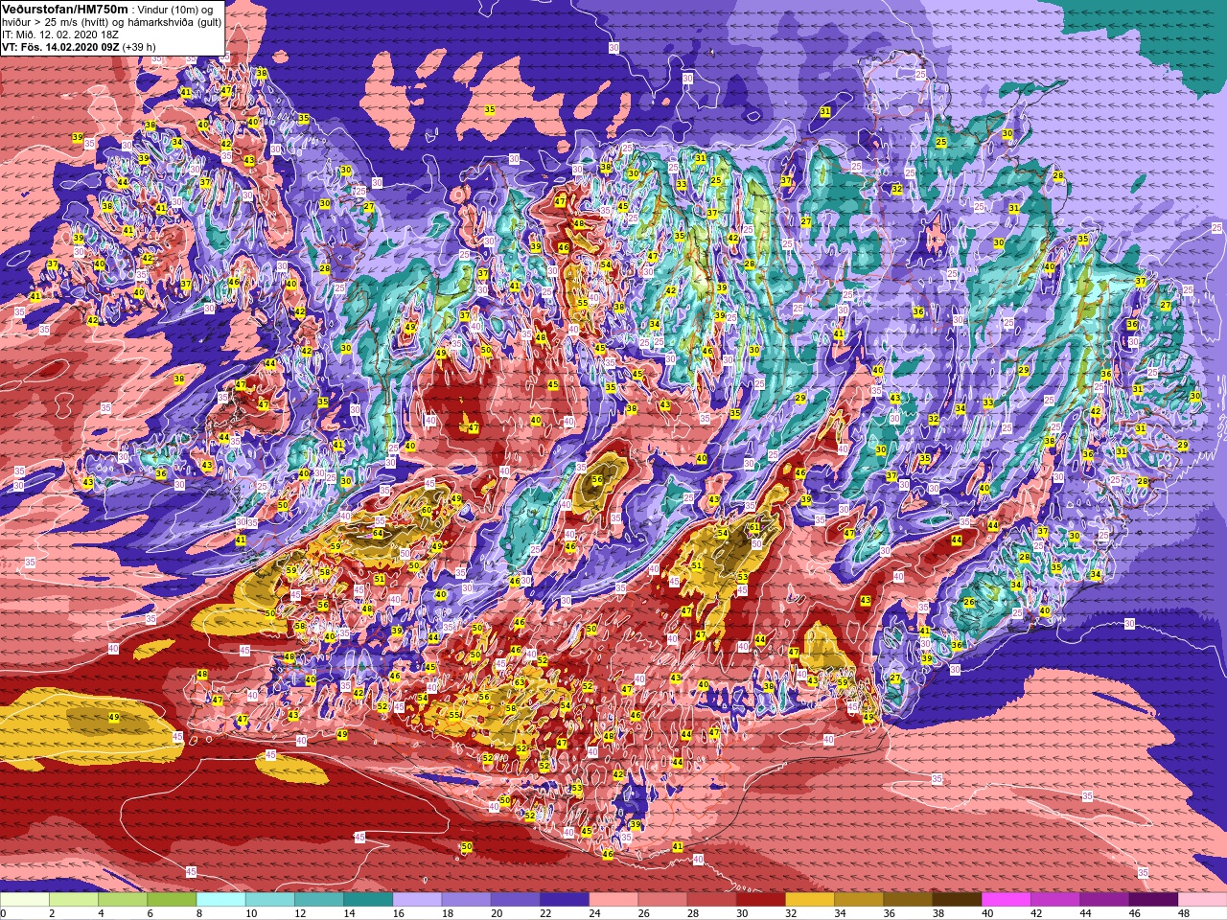Click the '(+39 h)' forecast lead text

(x=139, y=46)
